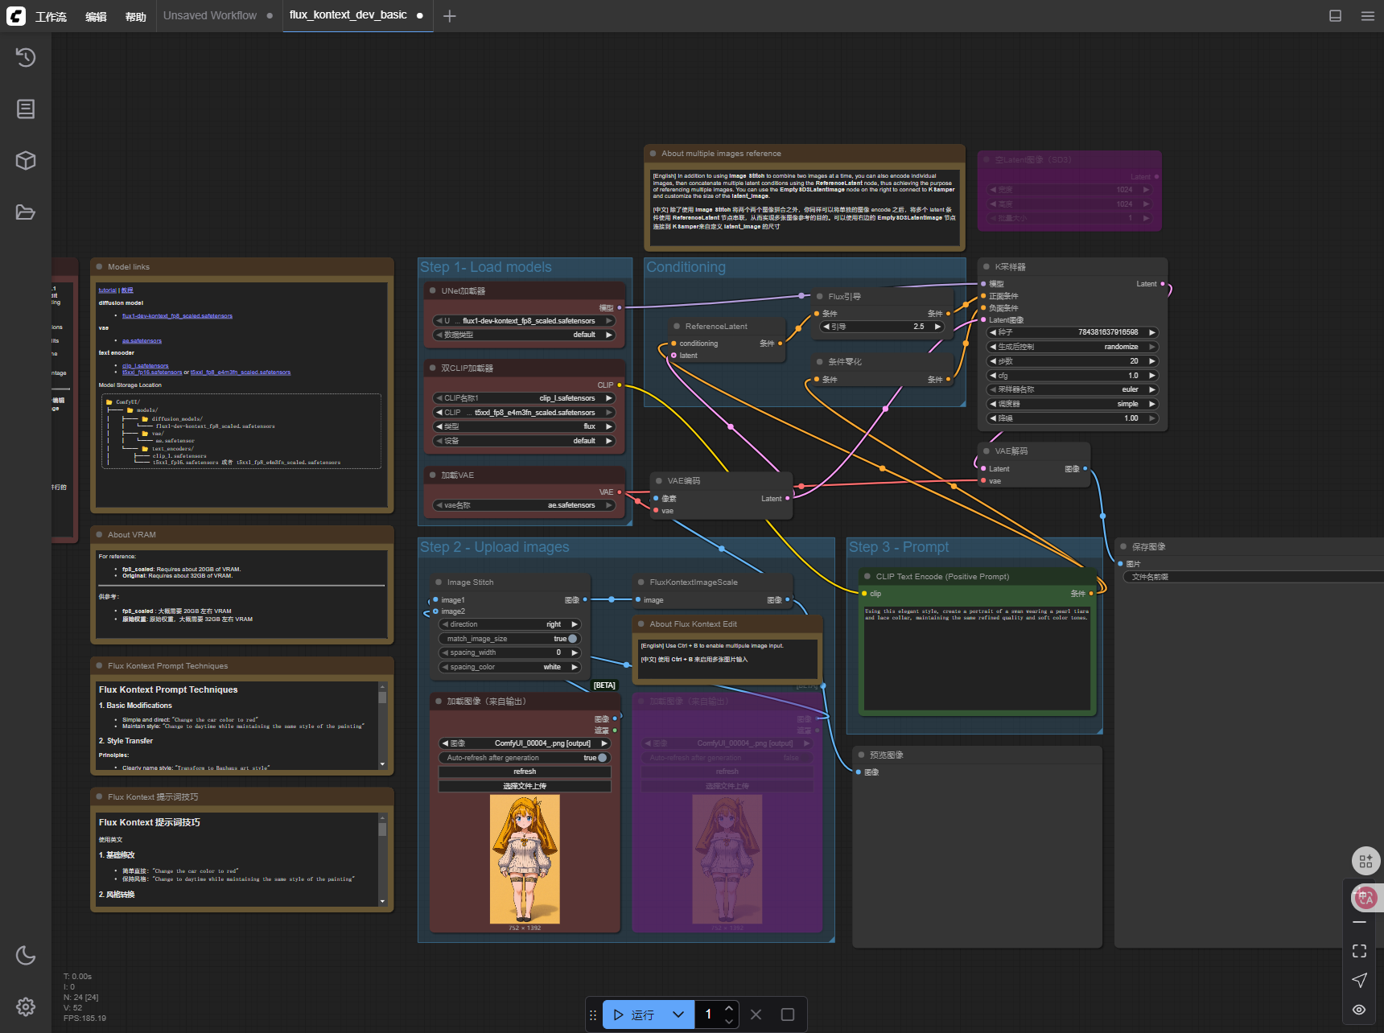
Task: Click the translate language round icon
Action: pos(1365,898)
